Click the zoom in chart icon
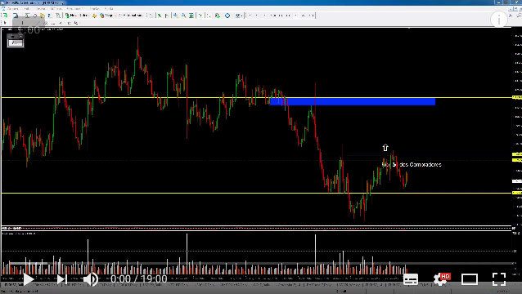This screenshot has height=294, width=522. [x=175, y=16]
